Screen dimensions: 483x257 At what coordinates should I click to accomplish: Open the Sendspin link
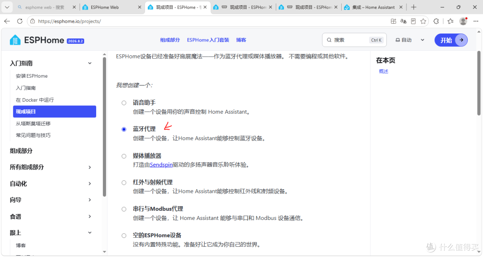161,165
